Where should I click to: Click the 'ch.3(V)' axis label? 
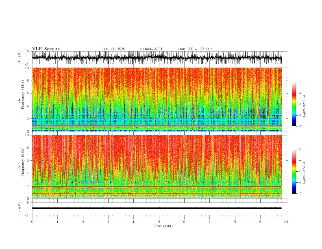(x=20, y=209)
